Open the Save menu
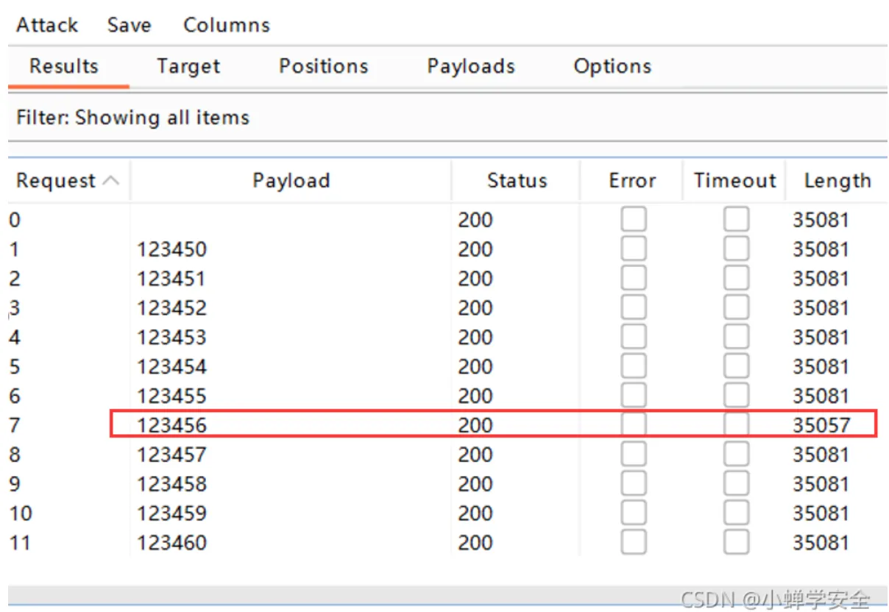The width and height of the screenshot is (889, 612). 129,25
